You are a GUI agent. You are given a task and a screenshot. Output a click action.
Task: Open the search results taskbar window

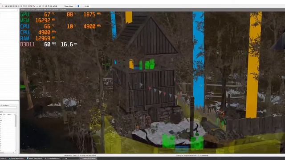tap(35, 158)
